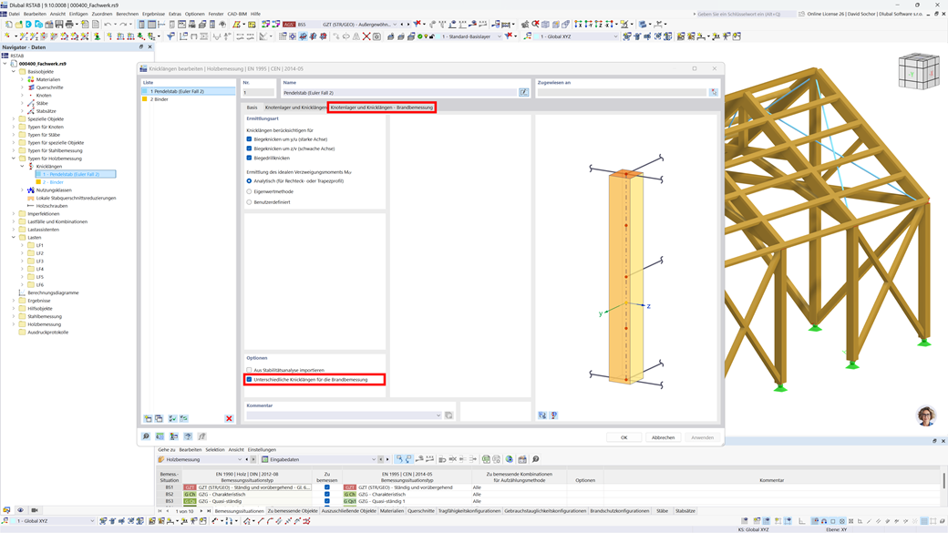Open the CAD-BIM menu
The height and width of the screenshot is (533, 948).
tap(237, 14)
